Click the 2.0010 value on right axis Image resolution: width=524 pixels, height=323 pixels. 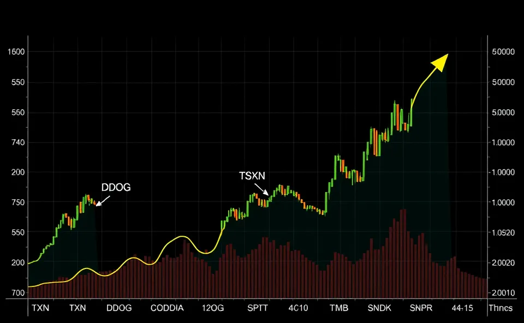click(x=503, y=293)
